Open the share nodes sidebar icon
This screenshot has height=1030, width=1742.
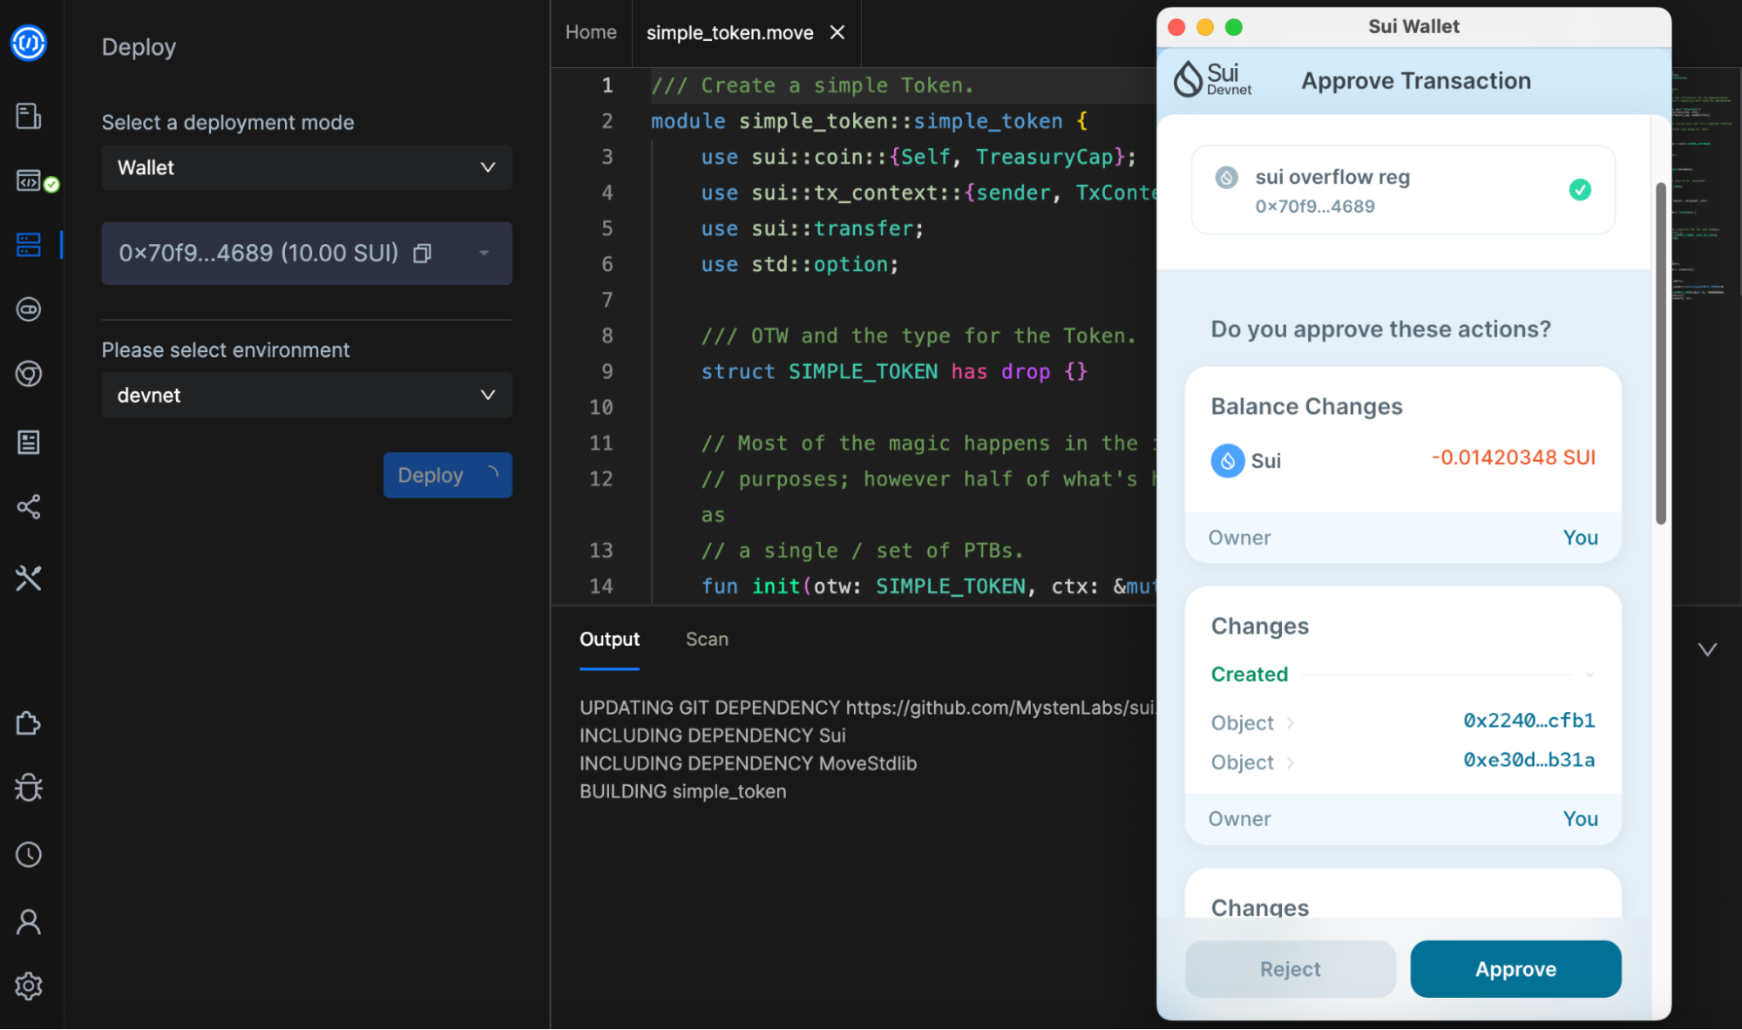pyautogui.click(x=29, y=507)
